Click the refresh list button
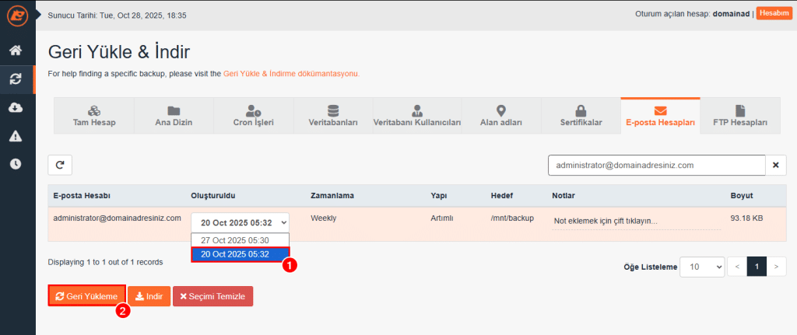 pos(61,165)
